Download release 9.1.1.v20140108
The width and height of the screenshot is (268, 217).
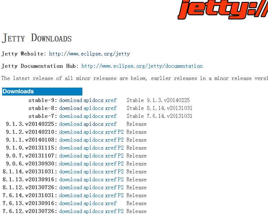pyautogui.click(x=71, y=140)
